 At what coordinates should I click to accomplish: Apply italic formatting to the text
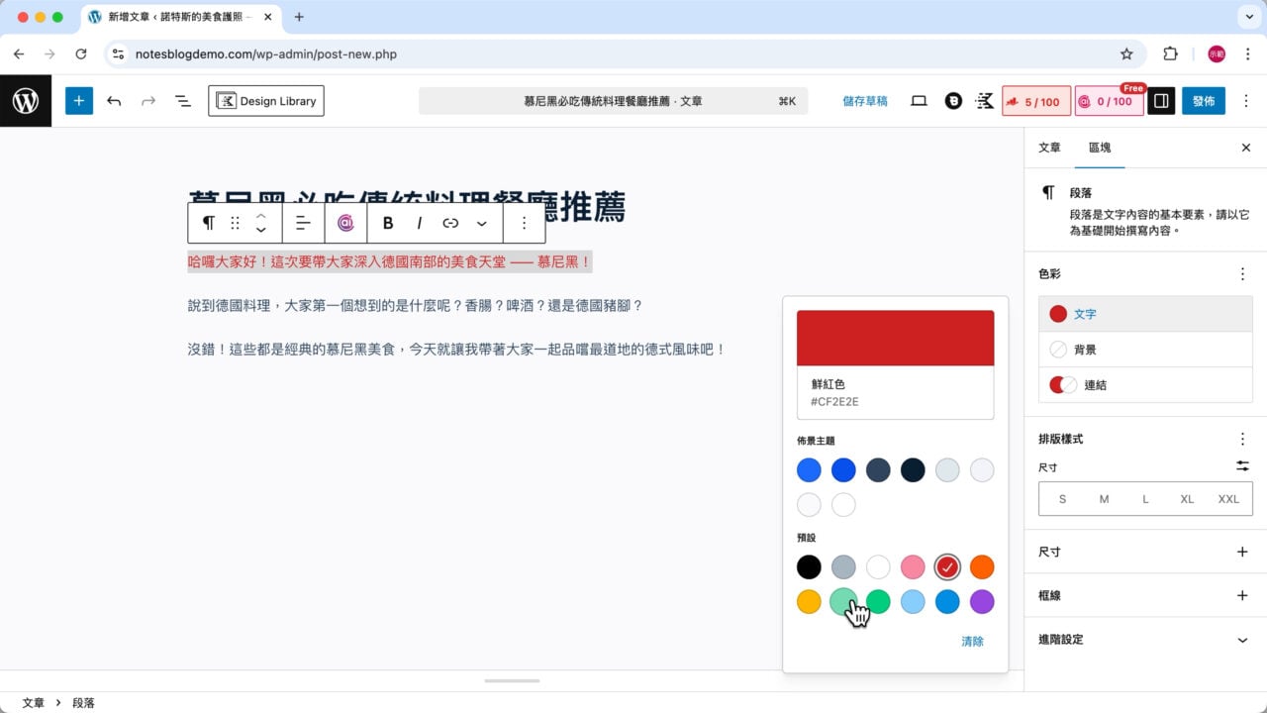[419, 222]
